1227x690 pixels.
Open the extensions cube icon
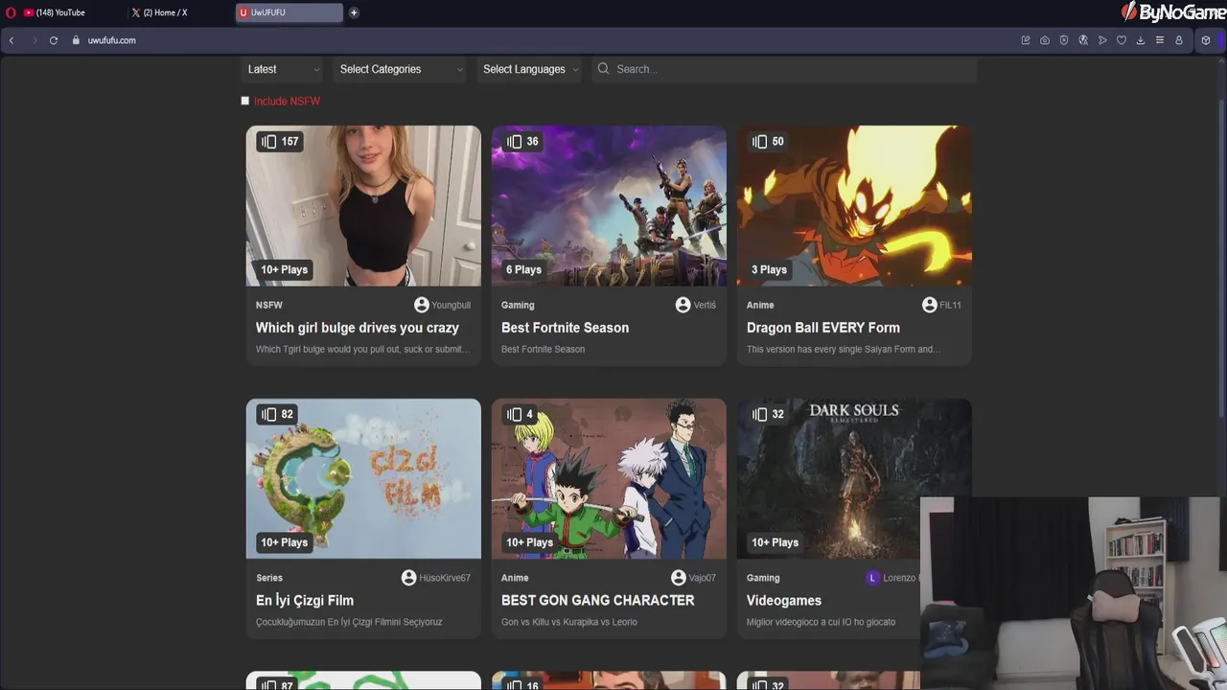point(1206,40)
